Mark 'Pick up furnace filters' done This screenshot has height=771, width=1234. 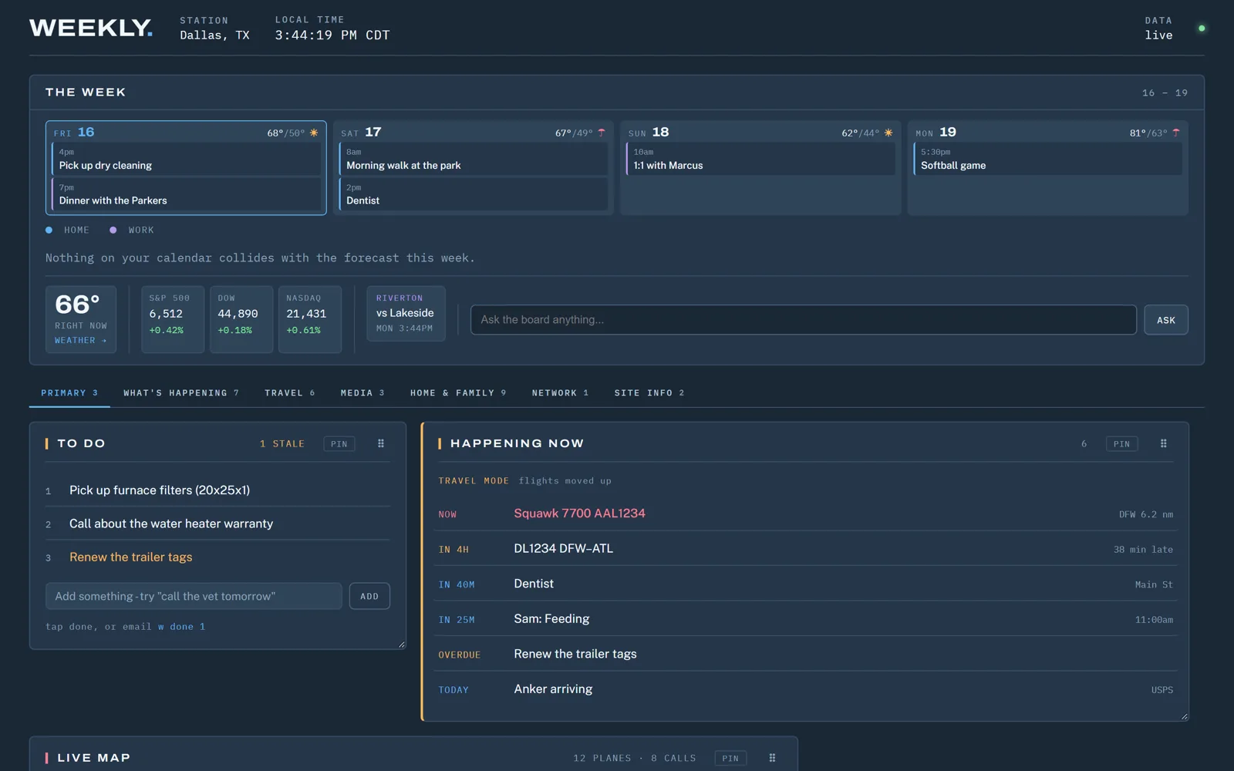[217, 490]
